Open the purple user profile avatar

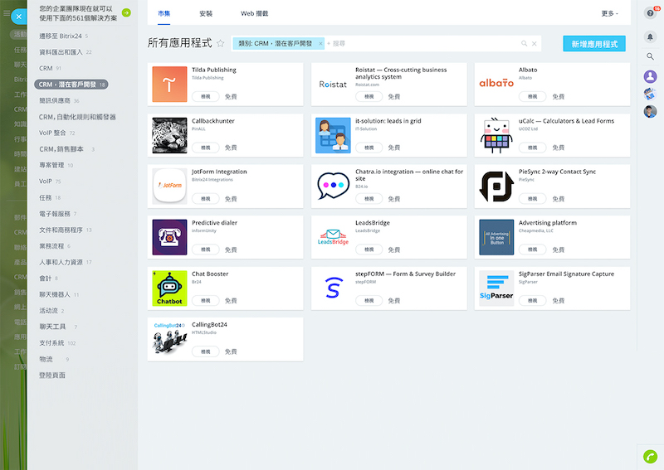click(x=650, y=76)
